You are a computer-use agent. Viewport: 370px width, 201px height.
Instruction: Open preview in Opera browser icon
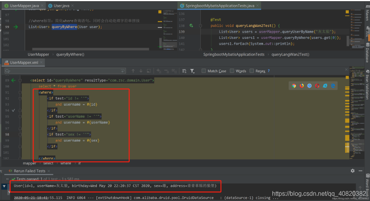click(317, 86)
